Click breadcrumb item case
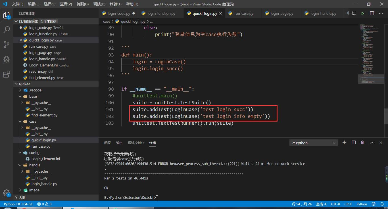 [107, 21]
